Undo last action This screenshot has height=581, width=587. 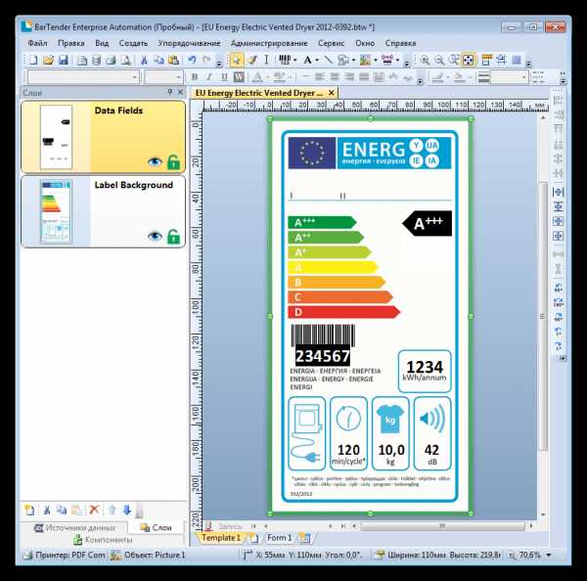[192, 60]
